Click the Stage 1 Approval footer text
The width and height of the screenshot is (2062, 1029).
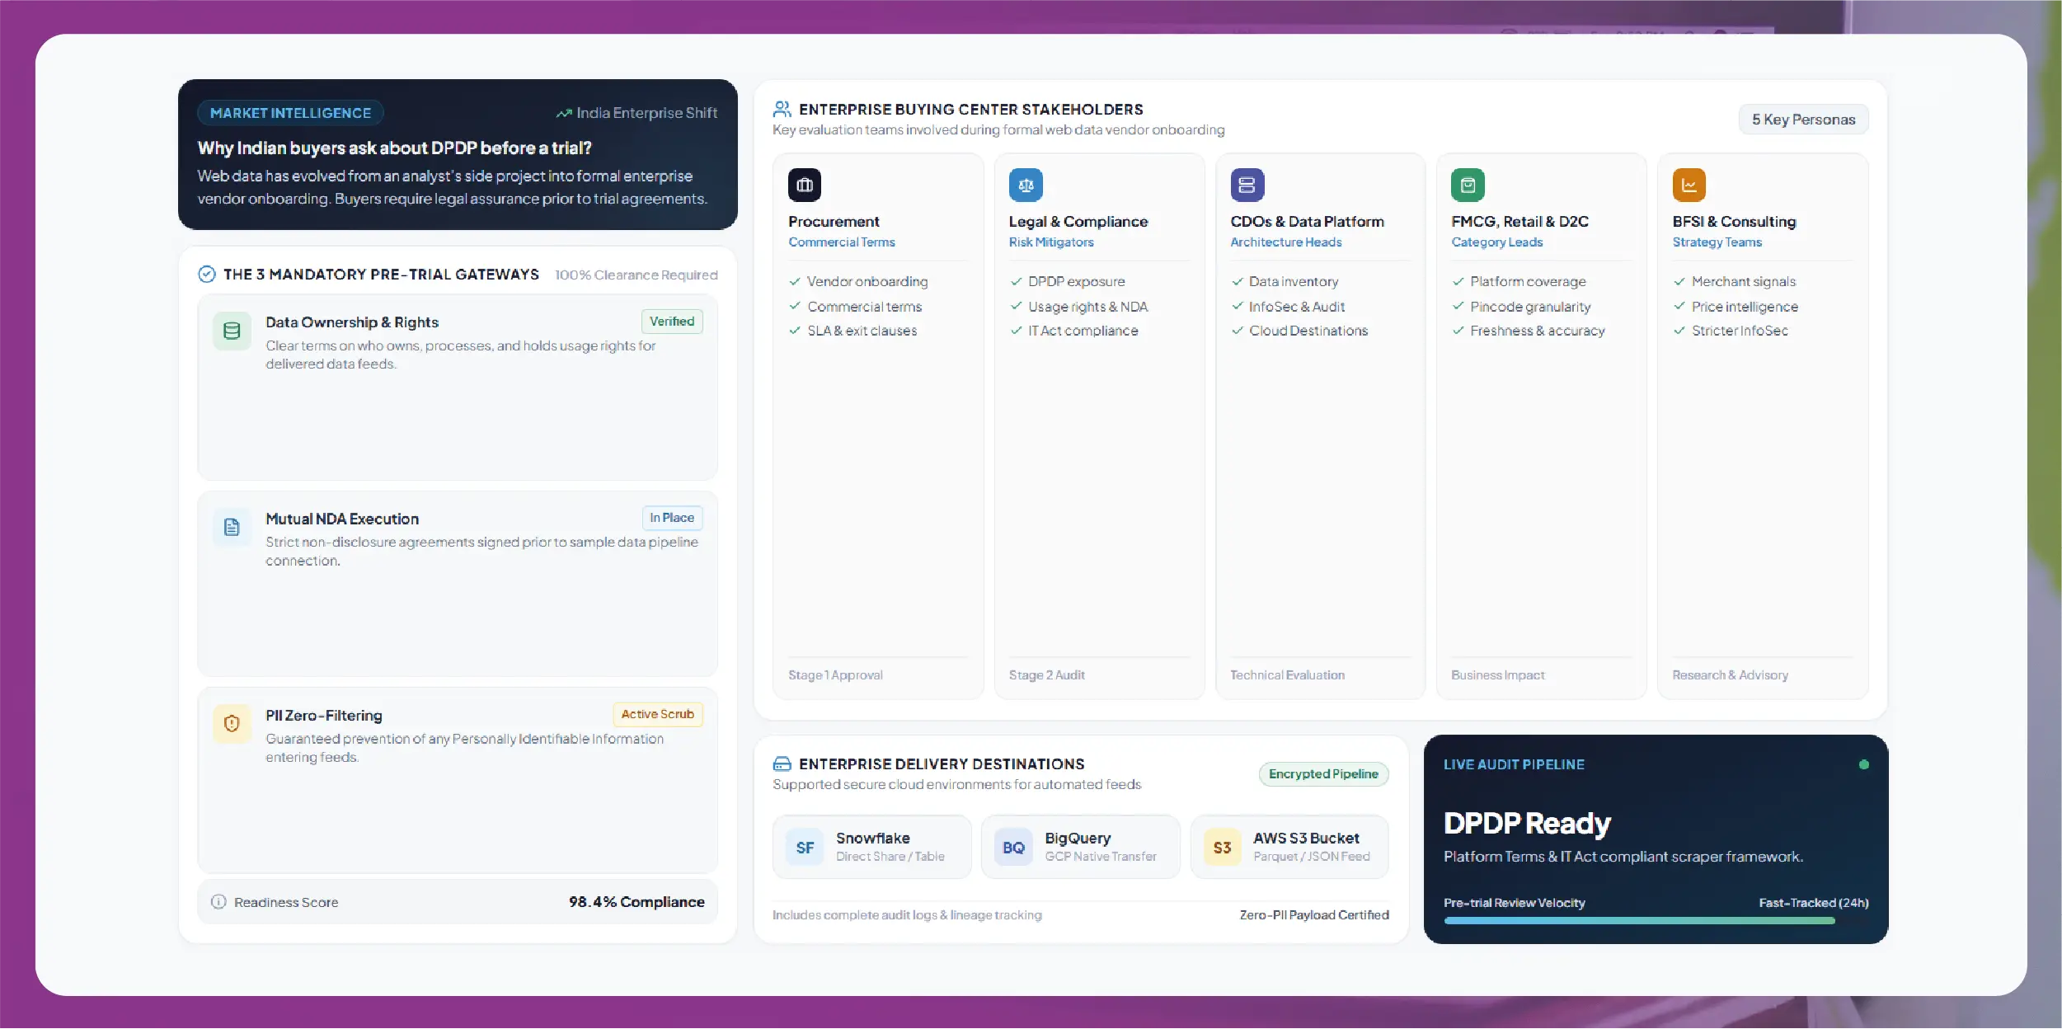835,675
